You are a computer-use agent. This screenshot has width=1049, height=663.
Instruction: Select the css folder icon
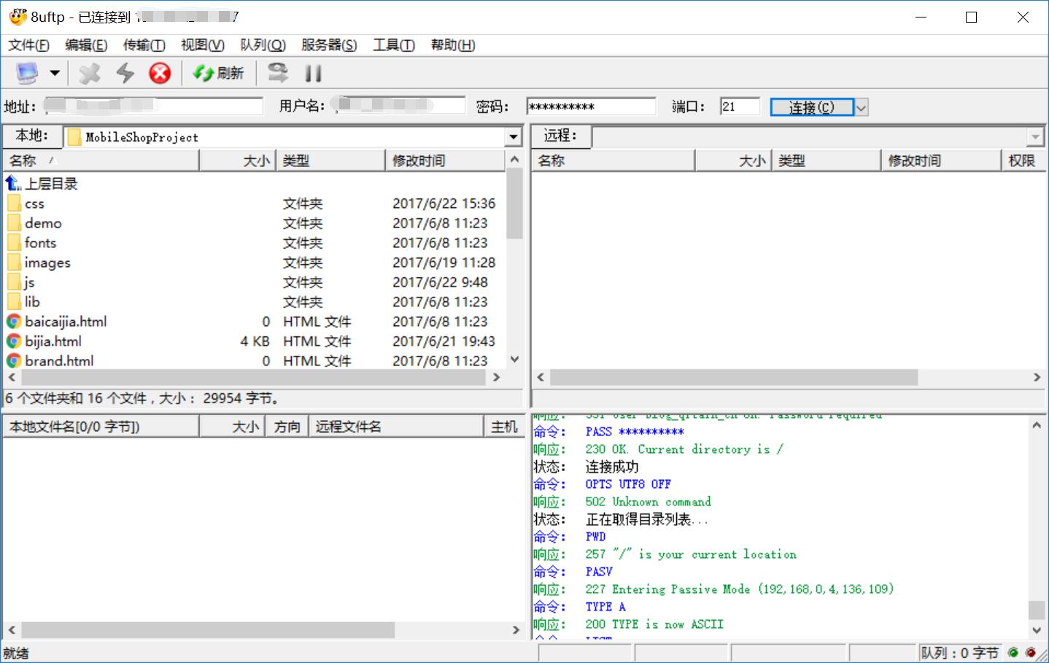(14, 203)
